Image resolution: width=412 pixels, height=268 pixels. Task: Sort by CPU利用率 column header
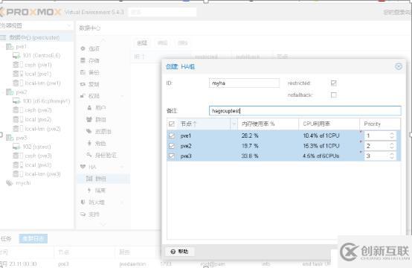click(x=329, y=124)
